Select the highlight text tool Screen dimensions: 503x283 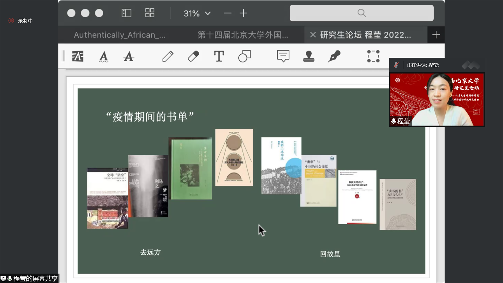[x=78, y=56]
